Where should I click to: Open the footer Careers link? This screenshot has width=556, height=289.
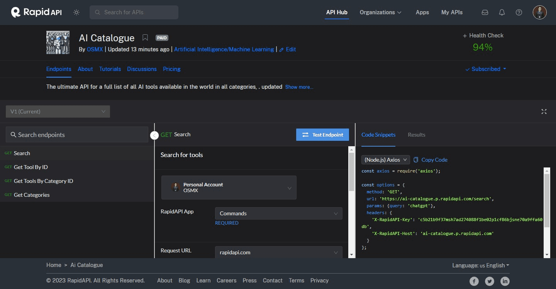pyautogui.click(x=226, y=281)
